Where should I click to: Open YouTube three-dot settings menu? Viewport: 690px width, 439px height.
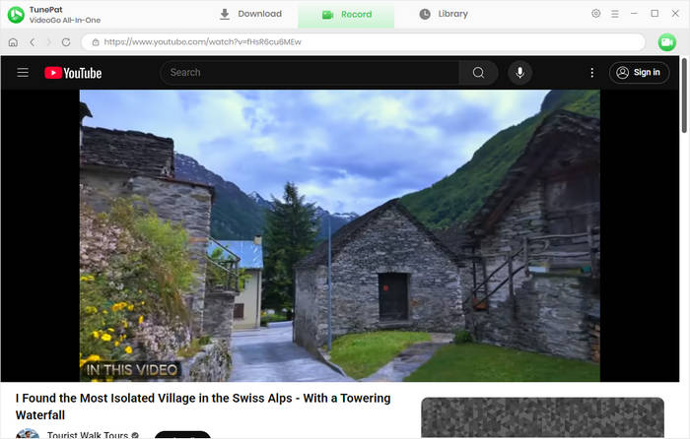591,73
